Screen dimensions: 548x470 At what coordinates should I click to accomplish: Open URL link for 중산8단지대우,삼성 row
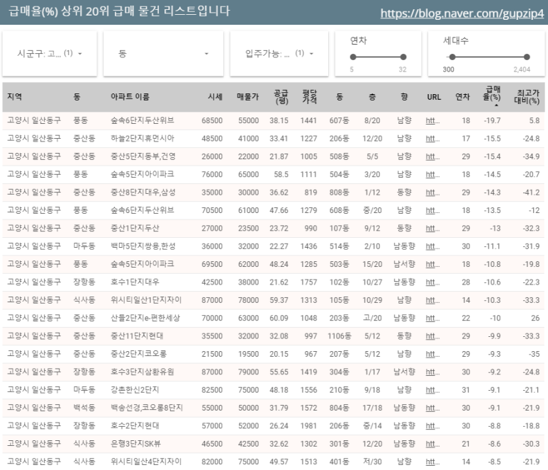point(432,193)
